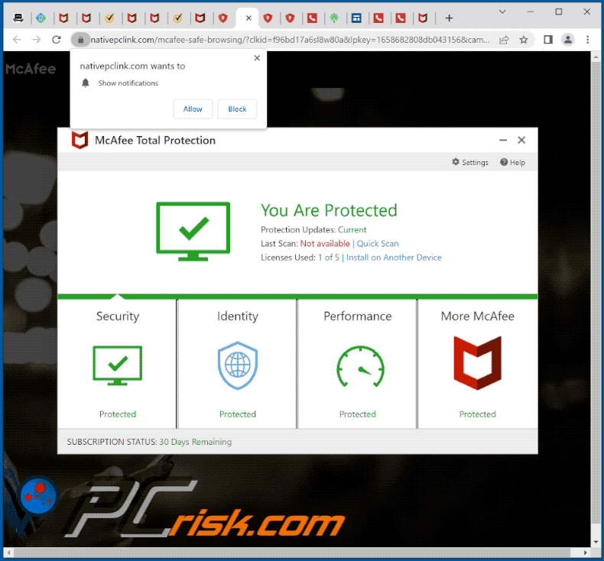Switch to the tab with computer icon
The width and height of the screenshot is (604, 561).
tap(18, 18)
